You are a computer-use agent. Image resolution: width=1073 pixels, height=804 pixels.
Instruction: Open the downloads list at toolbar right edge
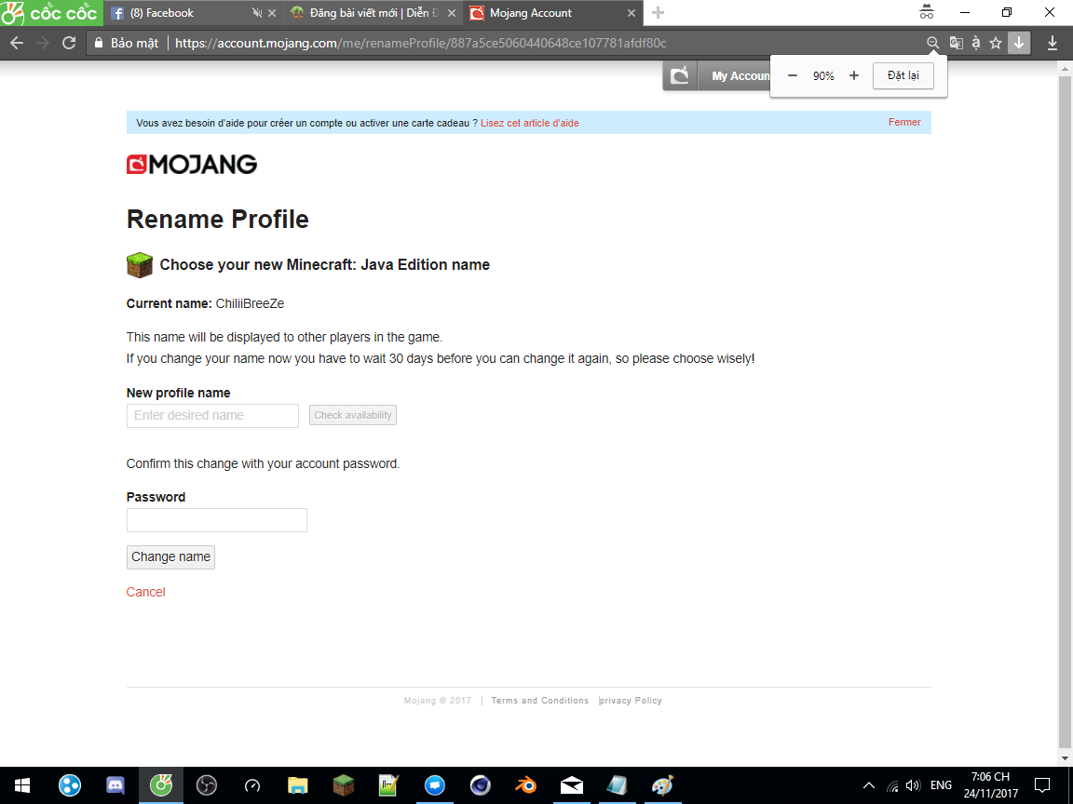[1053, 43]
